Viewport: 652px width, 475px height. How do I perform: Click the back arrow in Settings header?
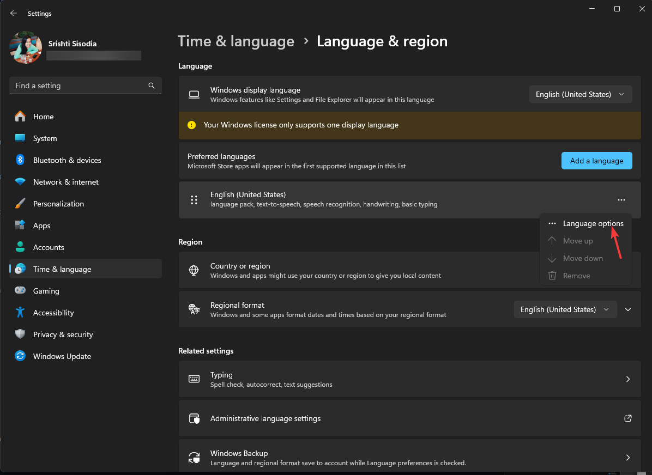coord(14,13)
